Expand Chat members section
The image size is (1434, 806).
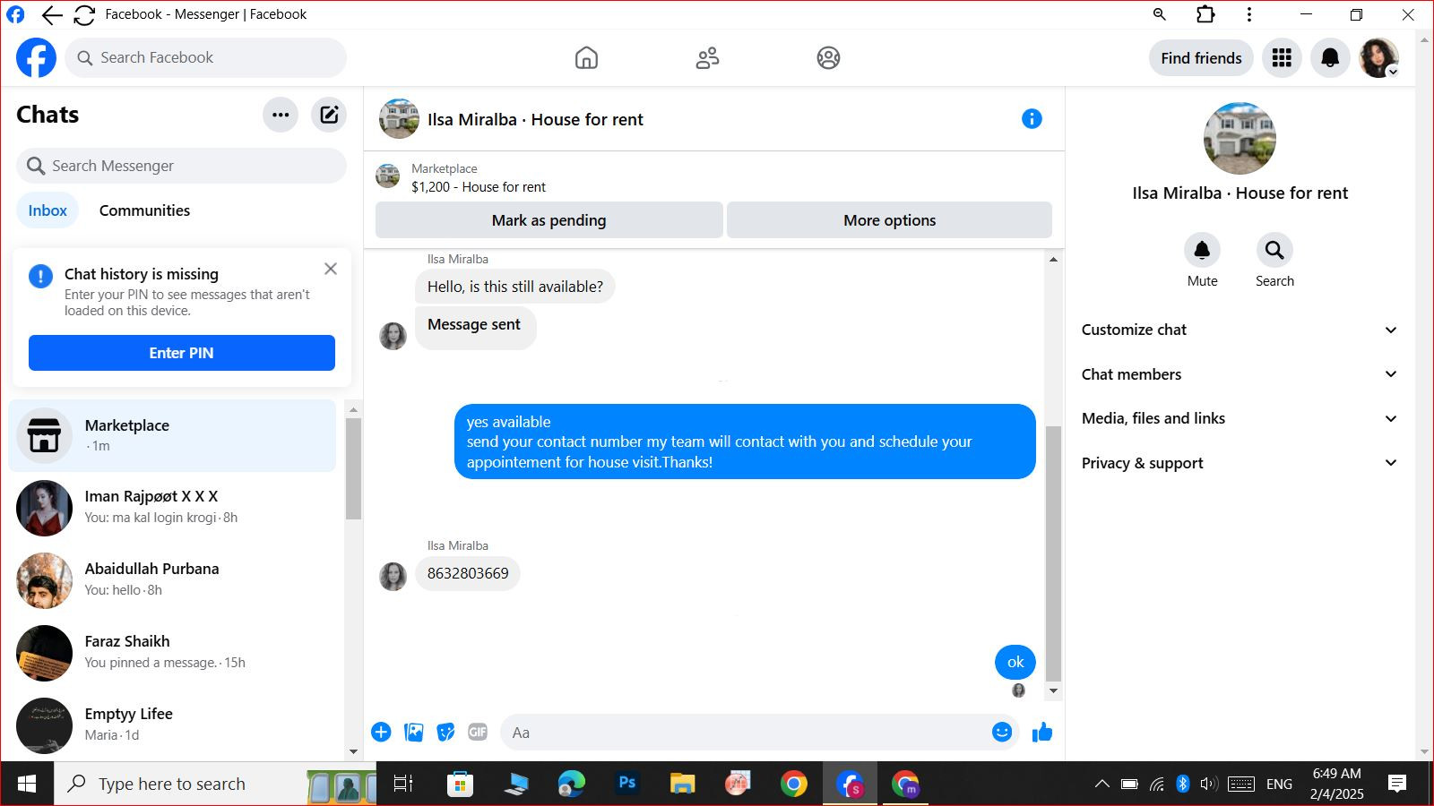coord(1240,374)
